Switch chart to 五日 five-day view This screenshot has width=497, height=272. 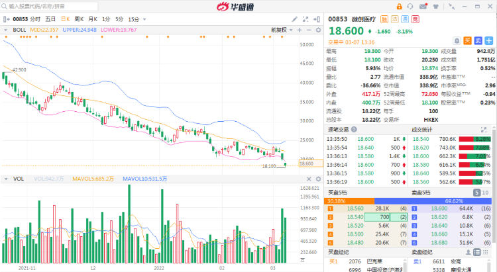(50, 19)
